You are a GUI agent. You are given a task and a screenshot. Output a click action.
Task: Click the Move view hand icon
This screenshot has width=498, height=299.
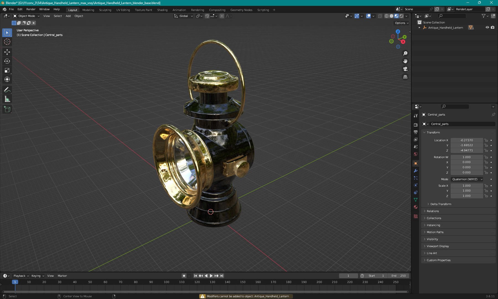tap(405, 61)
